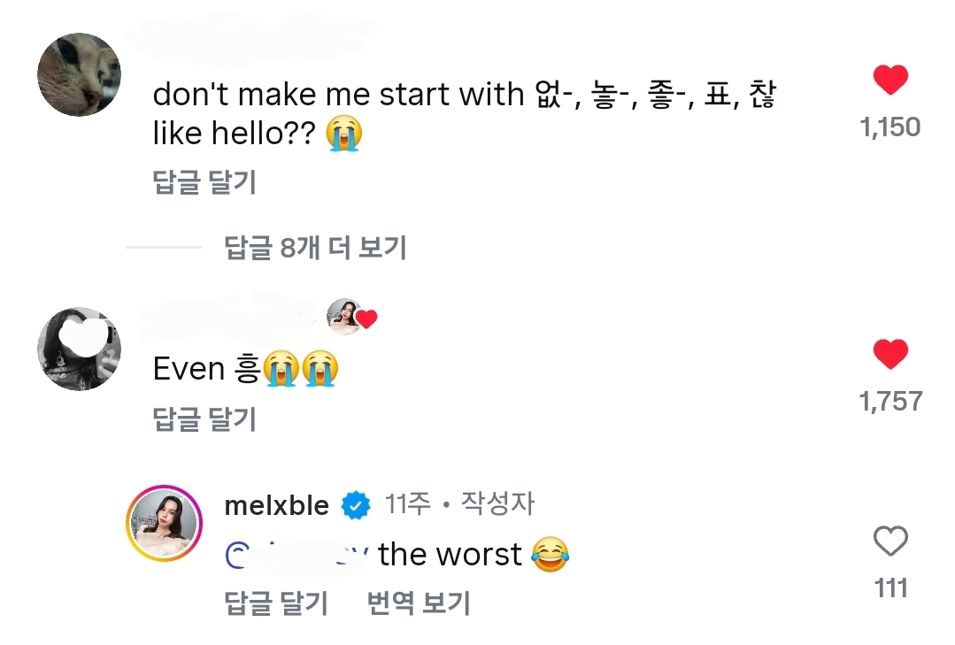Like melxble's 'the worst' reply
Screen dimensions: 955x645
[x=890, y=541]
